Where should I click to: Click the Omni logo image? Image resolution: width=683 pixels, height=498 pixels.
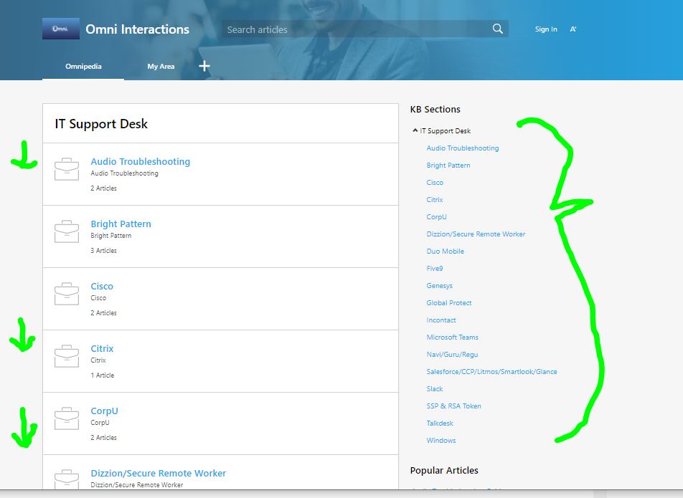pyautogui.click(x=60, y=29)
